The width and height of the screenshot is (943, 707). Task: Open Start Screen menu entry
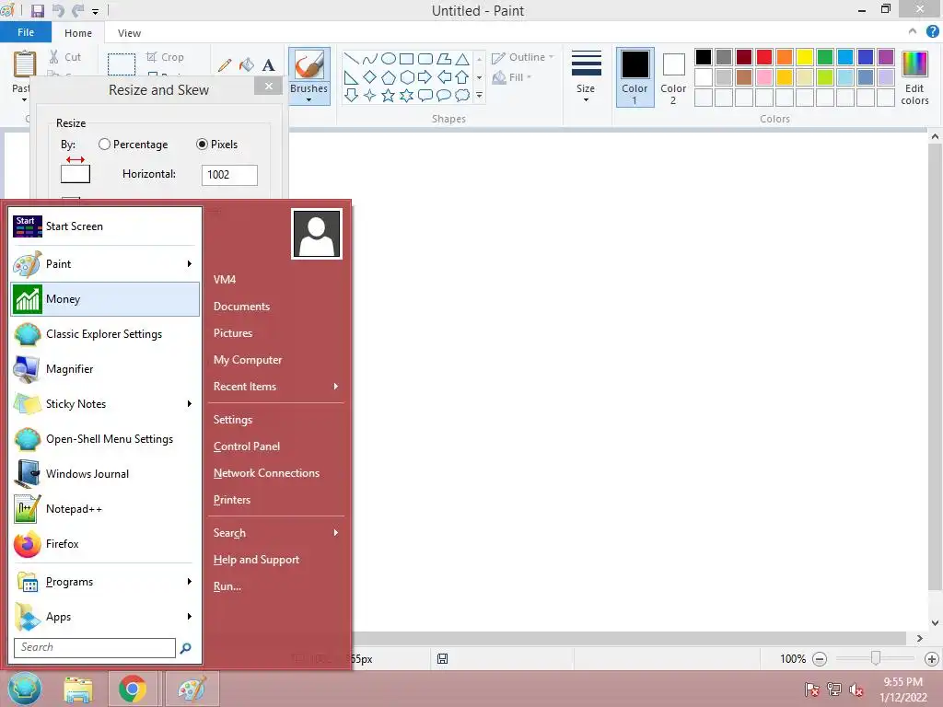(105, 226)
